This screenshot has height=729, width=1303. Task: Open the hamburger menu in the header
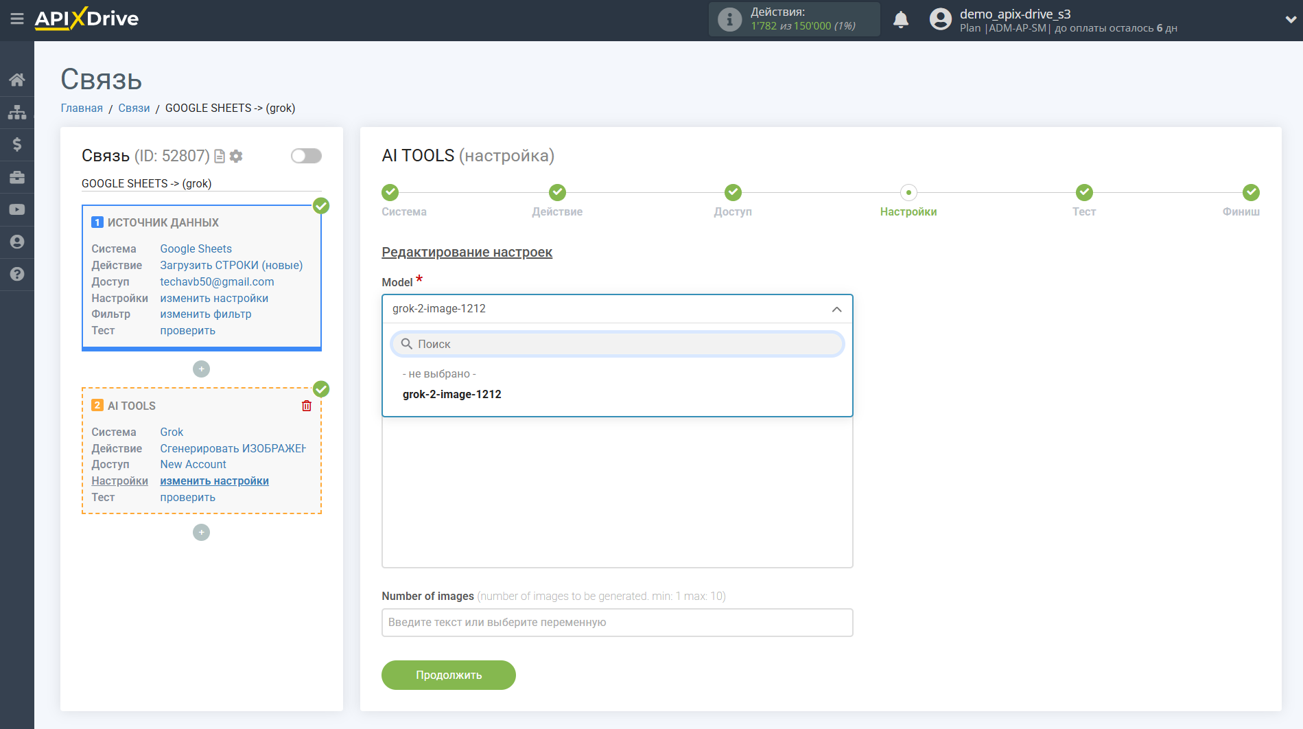coord(17,19)
